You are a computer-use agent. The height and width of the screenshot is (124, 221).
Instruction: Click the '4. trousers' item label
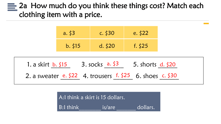(x=97, y=76)
